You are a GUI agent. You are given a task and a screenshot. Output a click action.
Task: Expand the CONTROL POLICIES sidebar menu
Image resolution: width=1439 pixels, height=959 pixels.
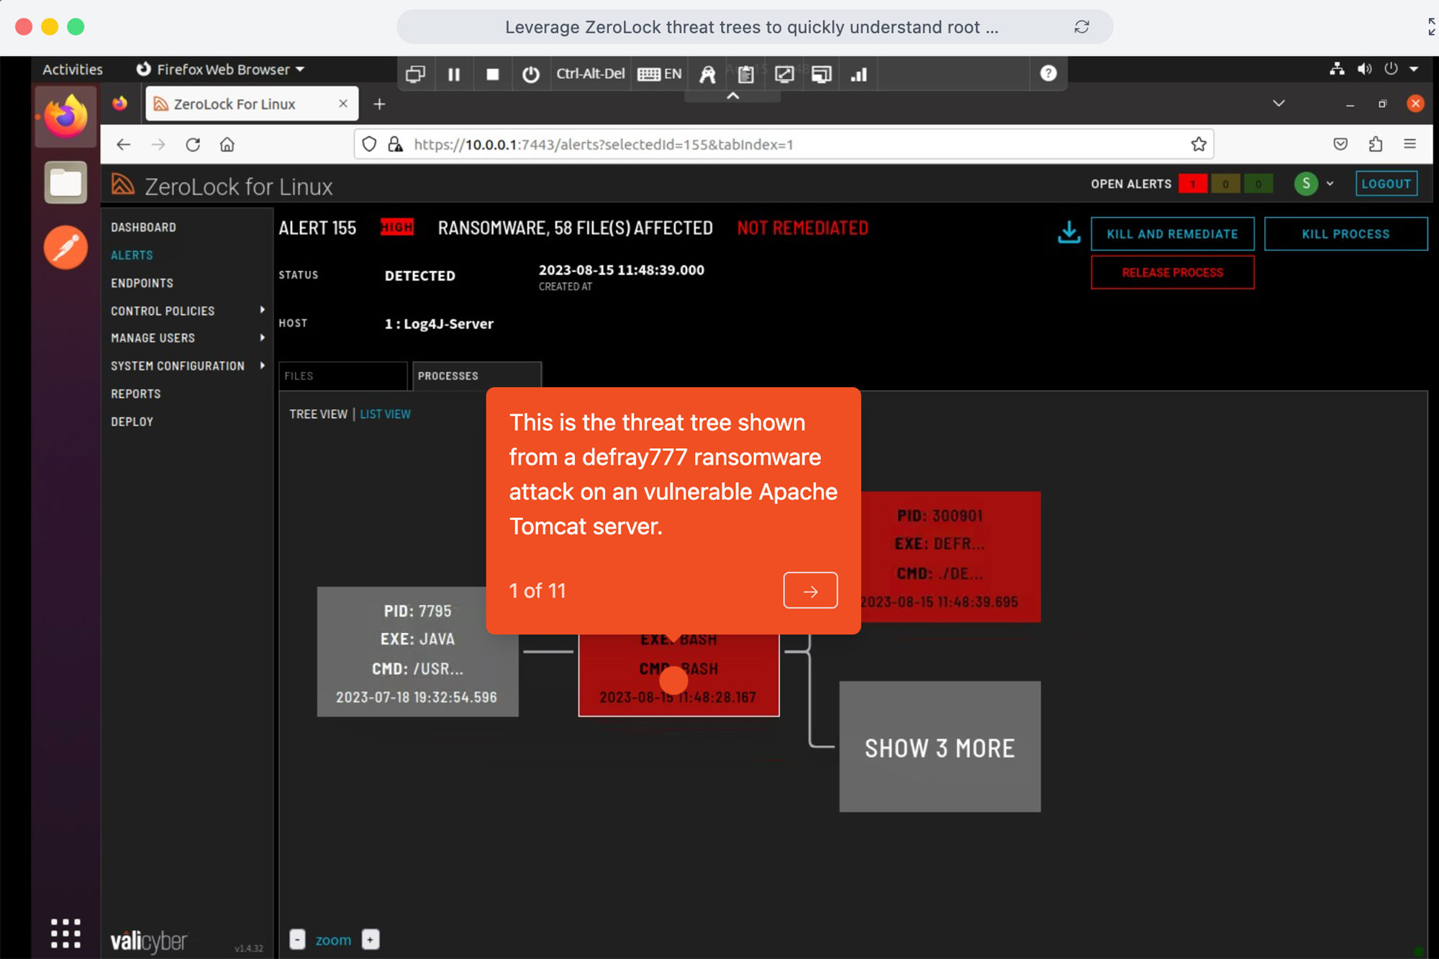click(163, 310)
